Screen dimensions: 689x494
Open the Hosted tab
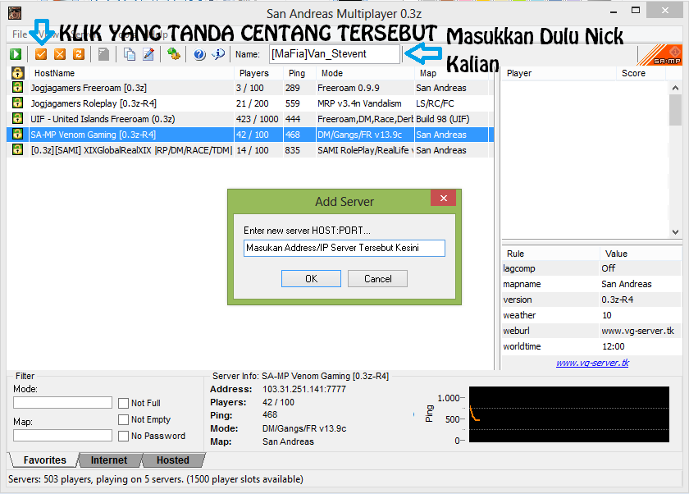(173, 460)
